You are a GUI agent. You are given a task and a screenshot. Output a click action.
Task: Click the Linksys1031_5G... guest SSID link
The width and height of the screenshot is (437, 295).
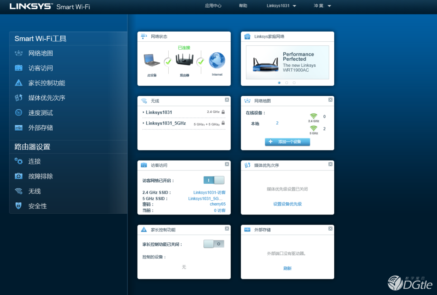coord(205,199)
